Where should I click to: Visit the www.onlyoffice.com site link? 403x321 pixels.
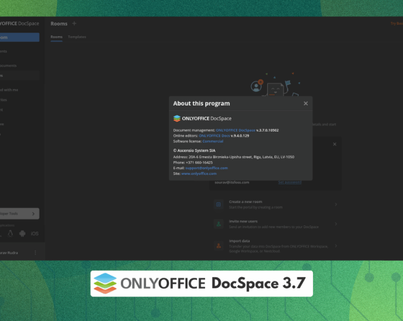(x=199, y=173)
